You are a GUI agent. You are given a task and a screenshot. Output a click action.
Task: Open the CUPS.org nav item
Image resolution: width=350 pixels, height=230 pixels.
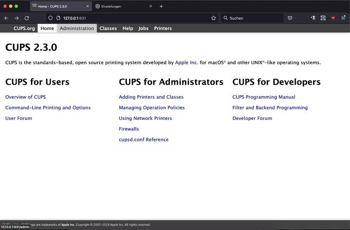24,28
